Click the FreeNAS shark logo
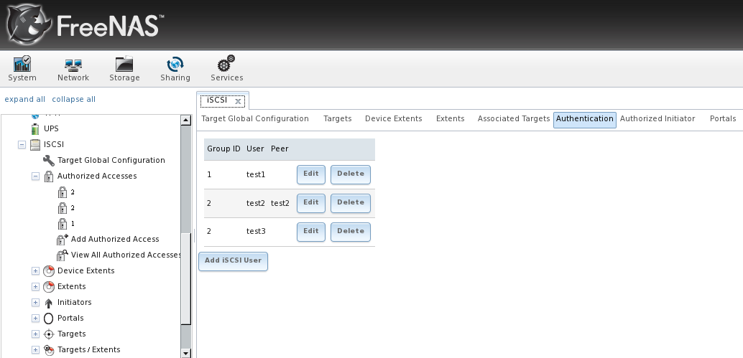This screenshot has height=358, width=743. coord(27,24)
